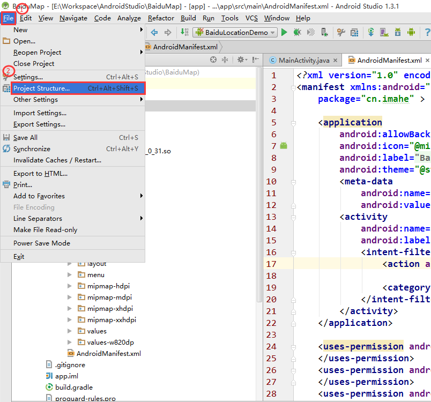Open the SDK Manager icon

pos(398,32)
